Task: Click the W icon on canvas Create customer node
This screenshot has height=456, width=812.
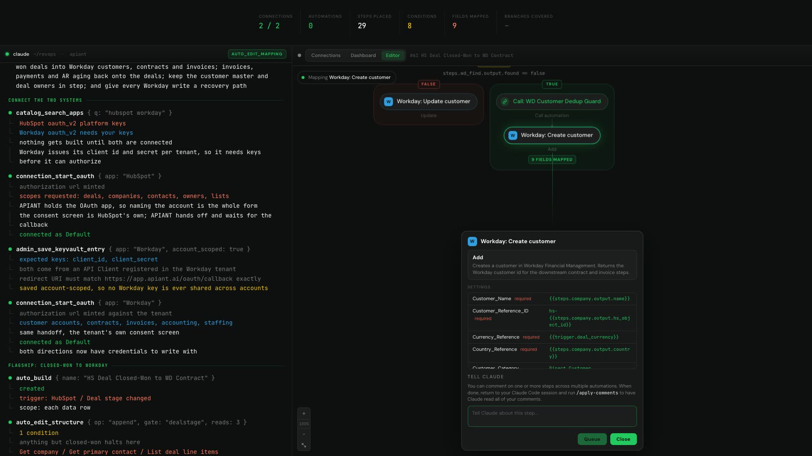Action: pos(513,136)
